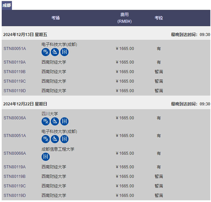
Task: Click the 费用 (RMB¥) column header
Action: [124, 18]
